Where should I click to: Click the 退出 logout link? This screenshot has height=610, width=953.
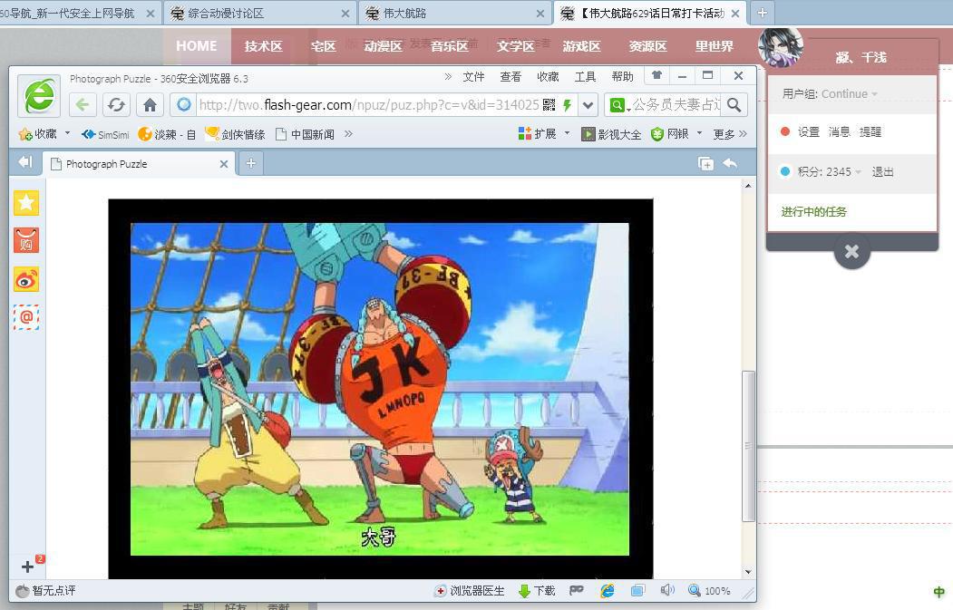(x=882, y=172)
